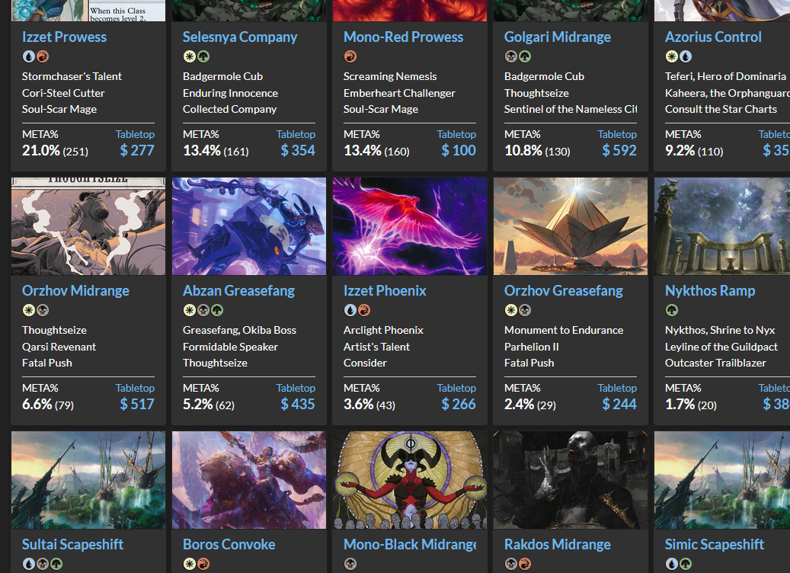Viewport: 790px width, 573px height.
Task: Click black mana icon under Golgari Midrange
Action: [511, 56]
